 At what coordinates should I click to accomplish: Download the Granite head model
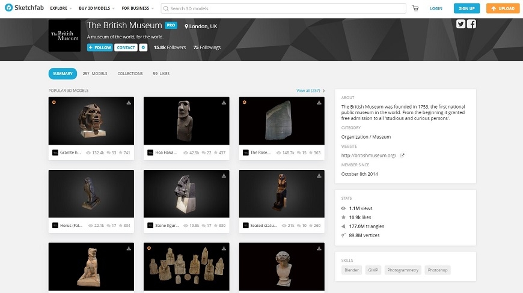click(x=129, y=103)
